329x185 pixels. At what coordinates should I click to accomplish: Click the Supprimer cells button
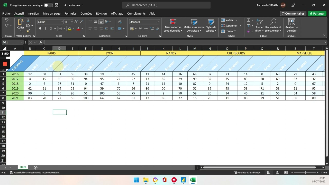pyautogui.click(x=231, y=26)
